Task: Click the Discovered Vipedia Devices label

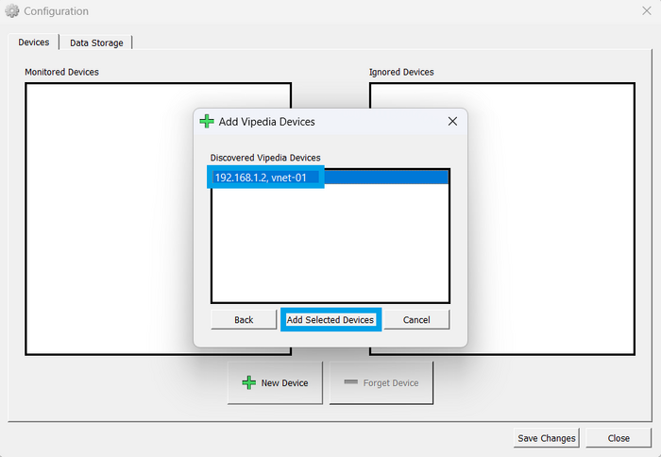Action: pos(265,158)
